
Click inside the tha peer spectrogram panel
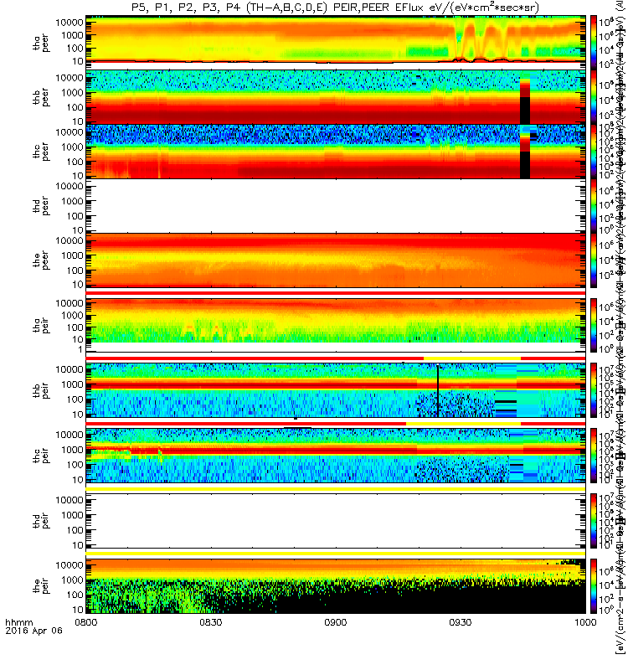(x=336, y=43)
